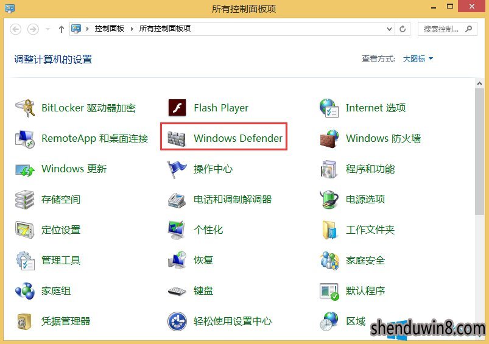Click the Action Center flag icon

tap(177, 169)
